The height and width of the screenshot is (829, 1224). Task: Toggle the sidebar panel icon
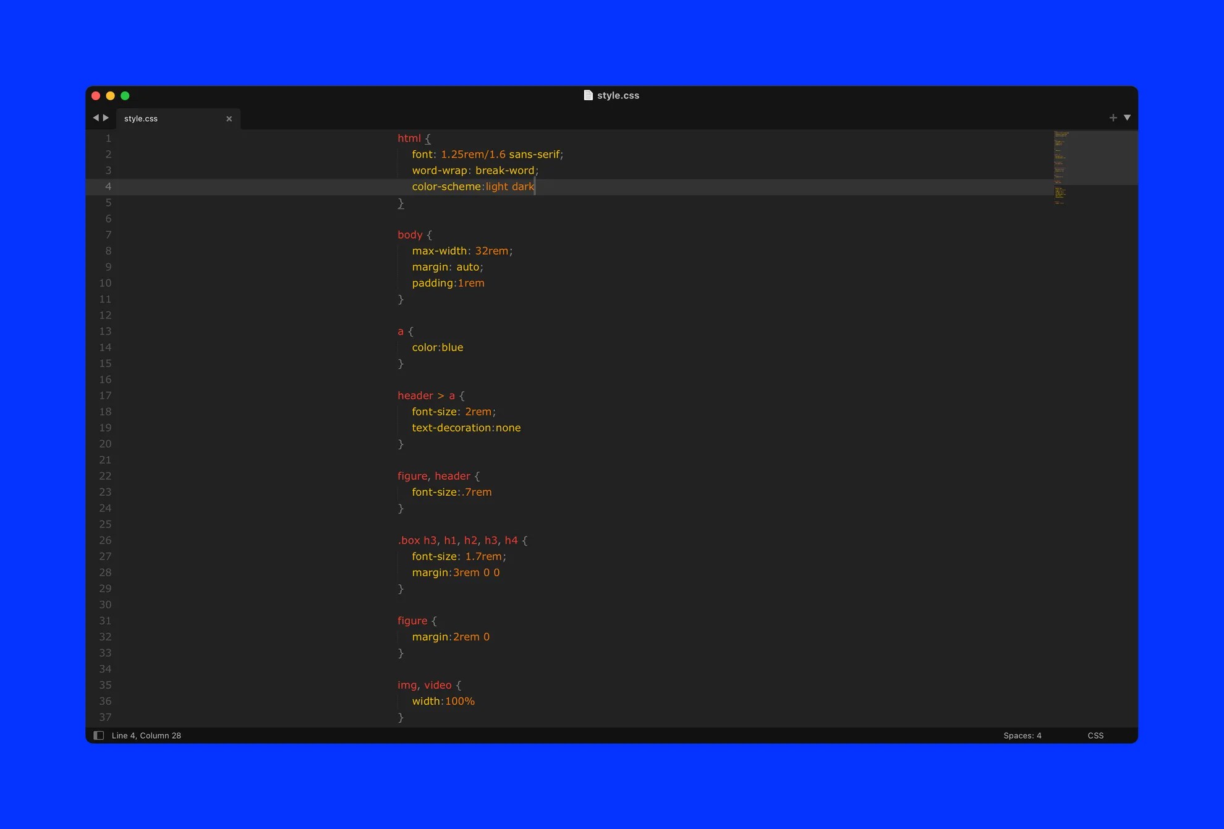click(x=99, y=735)
